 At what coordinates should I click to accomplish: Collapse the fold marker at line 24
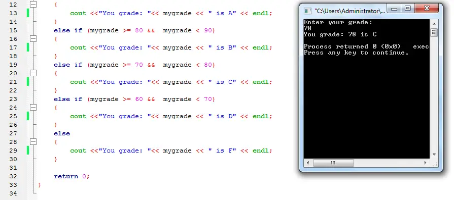click(33, 108)
